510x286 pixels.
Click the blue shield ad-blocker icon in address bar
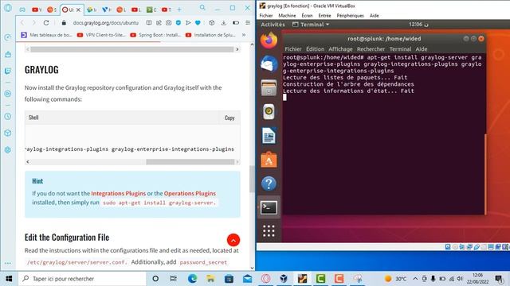[x=178, y=23]
